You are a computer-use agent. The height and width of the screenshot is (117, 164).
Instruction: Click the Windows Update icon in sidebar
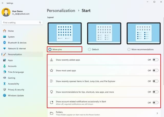tap(4, 96)
